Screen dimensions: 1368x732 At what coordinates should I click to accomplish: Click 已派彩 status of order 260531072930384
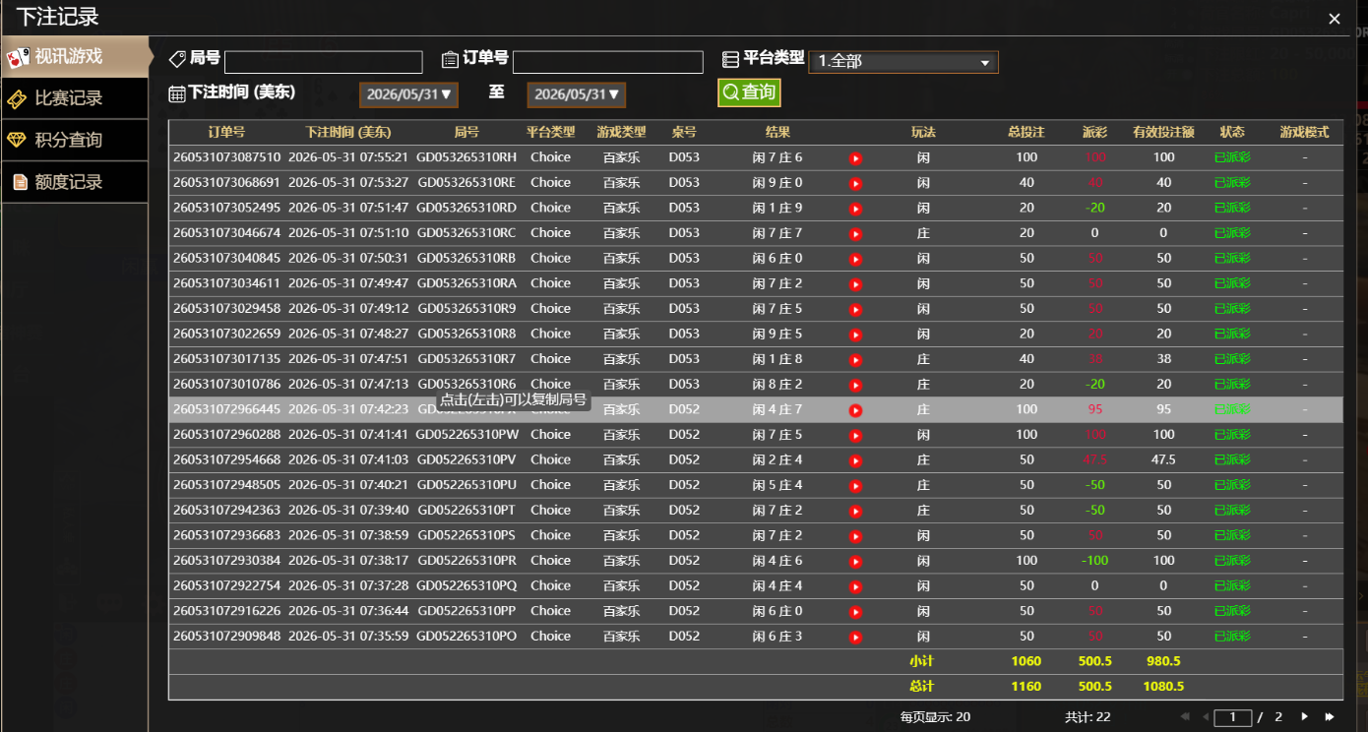pos(1232,560)
